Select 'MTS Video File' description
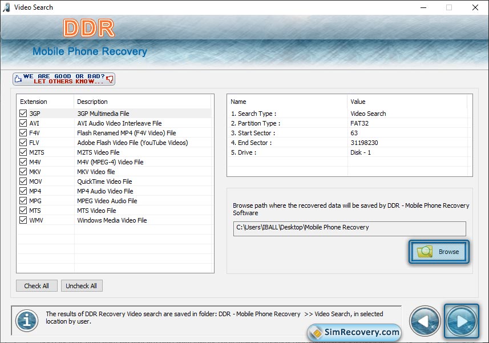 click(x=96, y=211)
